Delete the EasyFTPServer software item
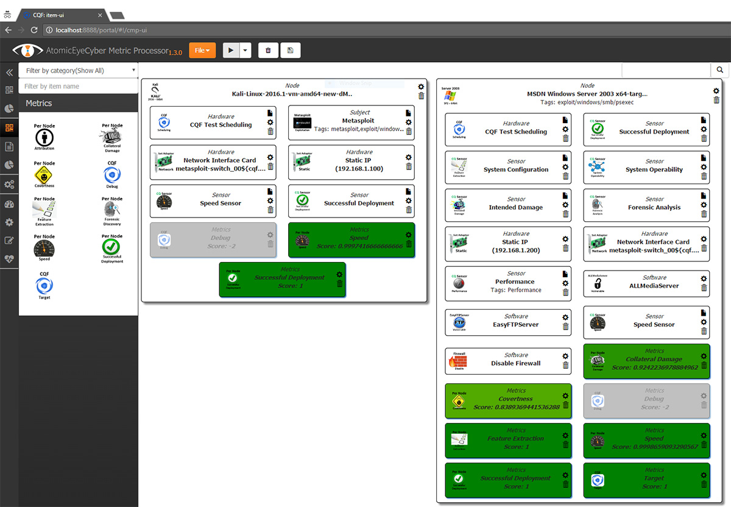The width and height of the screenshot is (731, 507). tap(565, 327)
